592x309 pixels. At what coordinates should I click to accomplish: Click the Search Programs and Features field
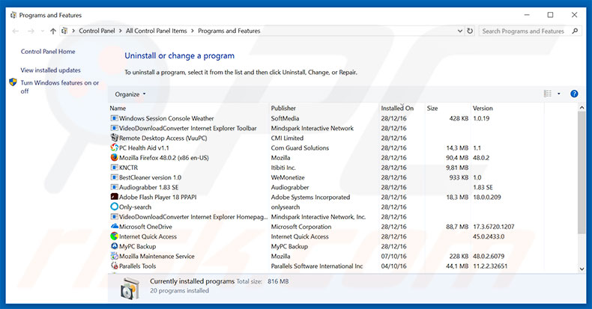(523, 31)
